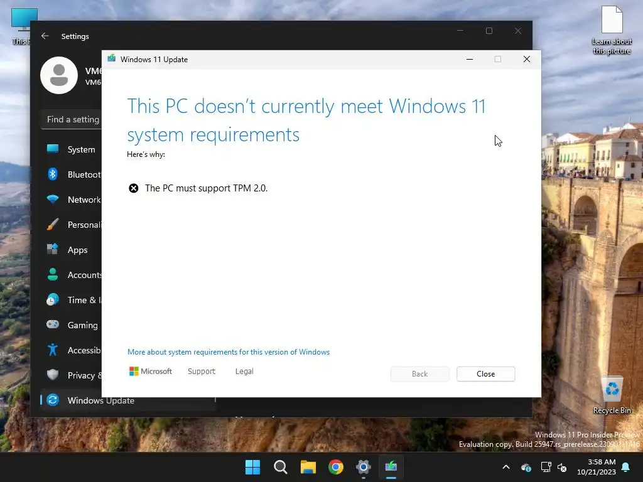Close the Settings window
643x482 pixels.
click(518, 31)
